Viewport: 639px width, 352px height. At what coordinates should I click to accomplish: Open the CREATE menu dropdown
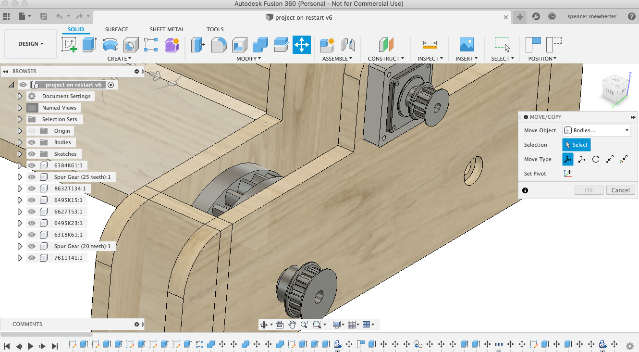point(119,59)
